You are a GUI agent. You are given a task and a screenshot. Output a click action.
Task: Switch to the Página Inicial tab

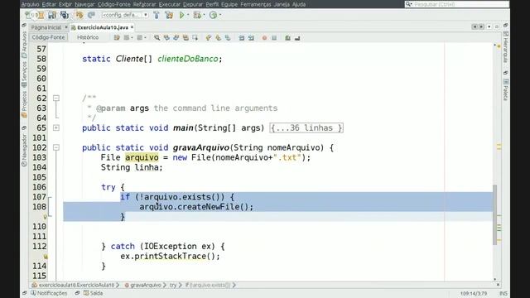coord(46,27)
